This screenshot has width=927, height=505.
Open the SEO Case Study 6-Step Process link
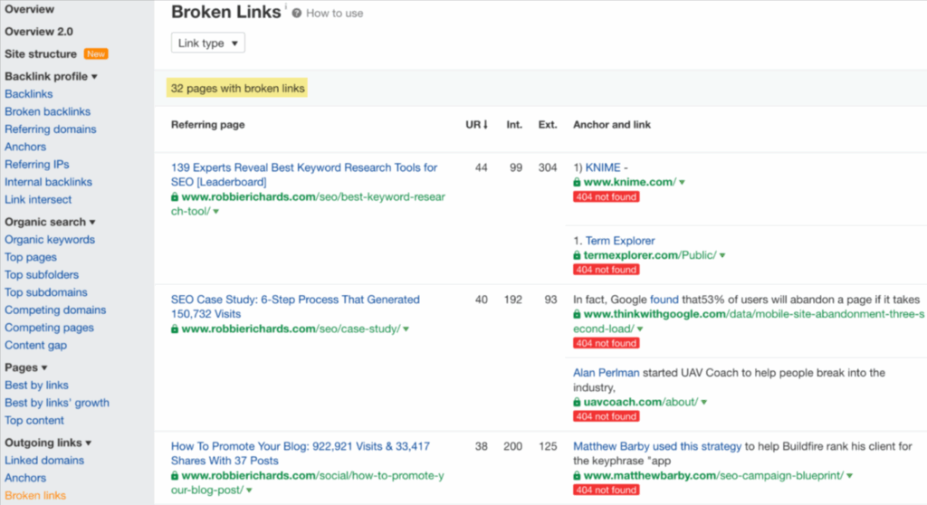(295, 300)
